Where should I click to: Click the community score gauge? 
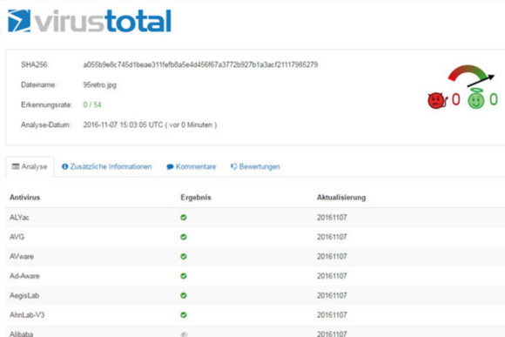click(x=470, y=76)
